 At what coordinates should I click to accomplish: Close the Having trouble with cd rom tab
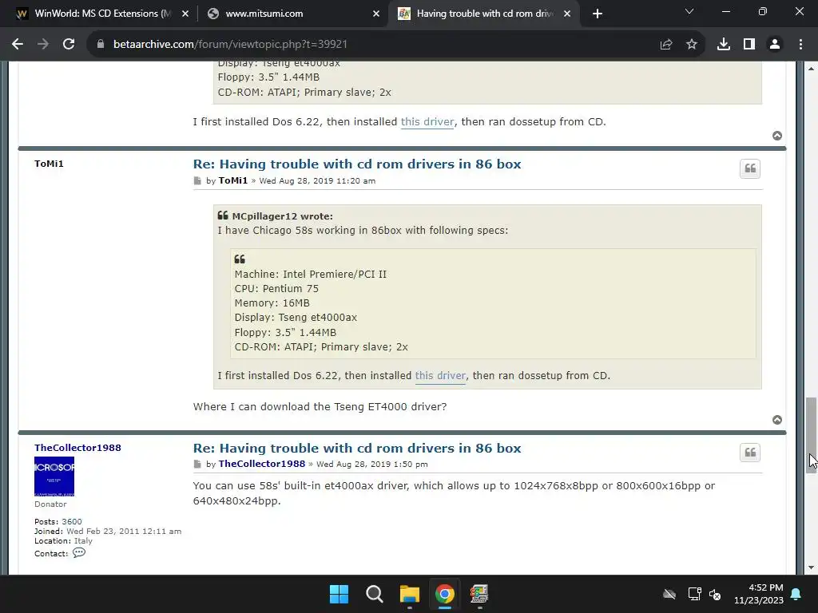click(x=567, y=14)
